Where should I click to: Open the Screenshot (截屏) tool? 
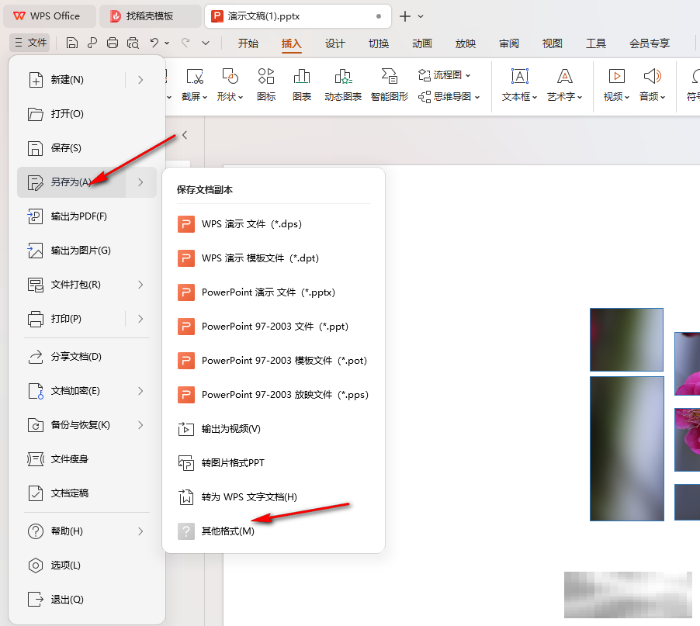click(x=195, y=85)
